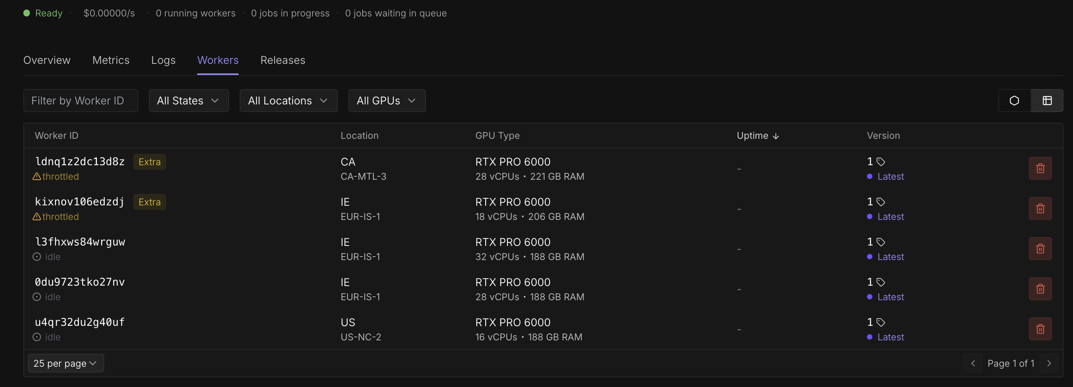Sort by Uptime column

point(758,136)
